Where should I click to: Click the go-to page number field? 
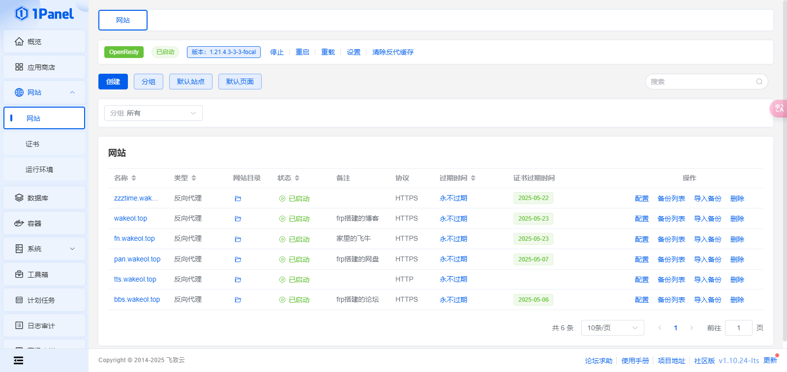[738, 328]
